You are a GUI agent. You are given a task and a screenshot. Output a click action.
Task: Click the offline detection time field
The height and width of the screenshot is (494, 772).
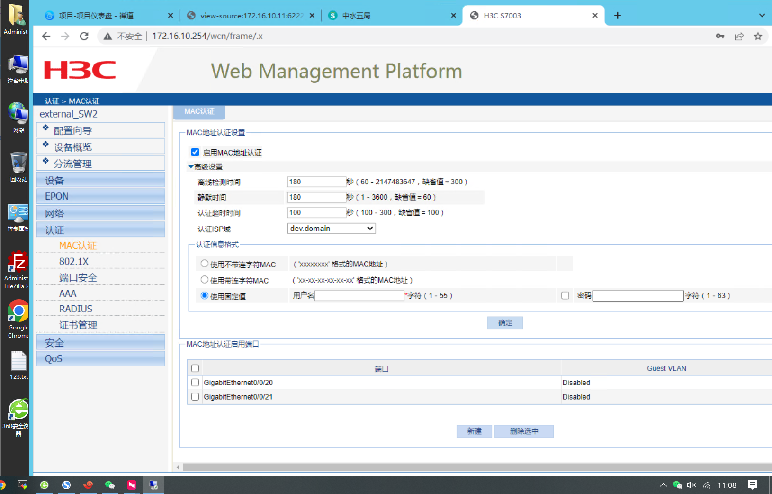tap(316, 182)
